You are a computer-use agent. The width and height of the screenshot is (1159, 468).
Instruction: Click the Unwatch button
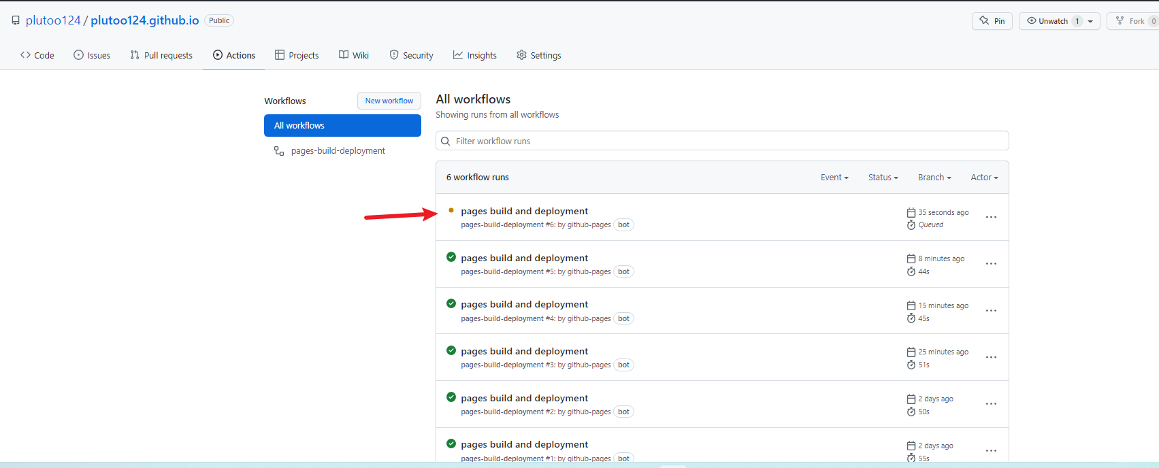1053,21
